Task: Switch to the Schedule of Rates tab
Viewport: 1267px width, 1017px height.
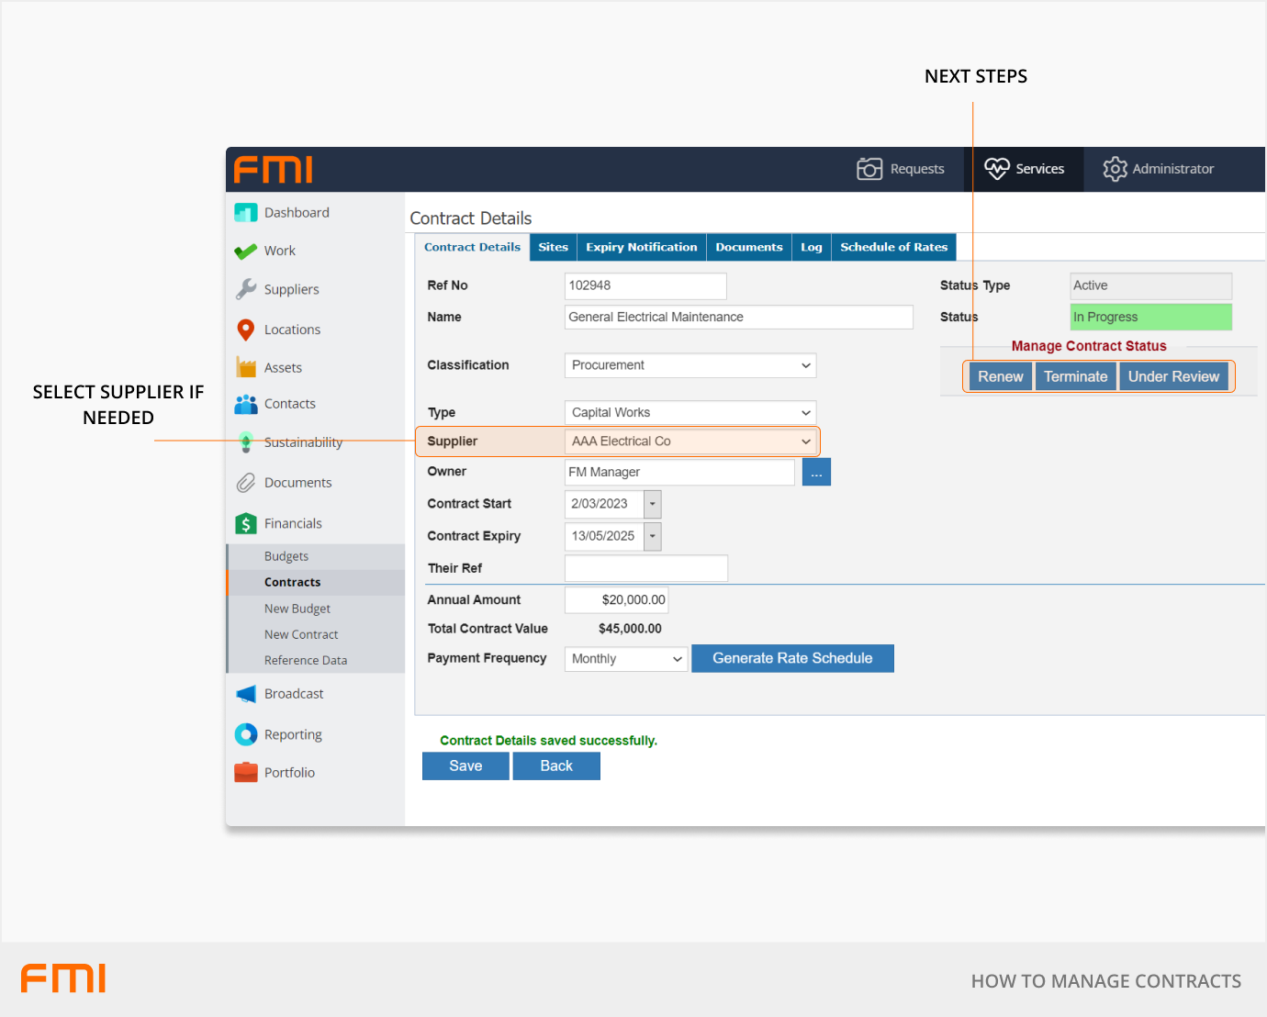Action: tap(893, 247)
